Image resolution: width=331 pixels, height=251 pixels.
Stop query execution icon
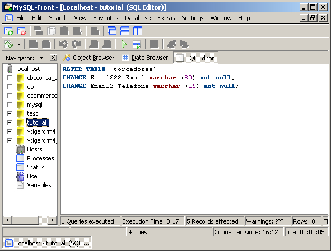click(x=154, y=45)
